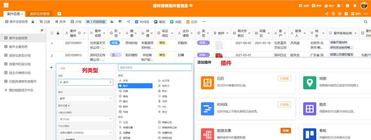Open 统计 statistics in the header
The width and height of the screenshot is (371, 140).
329,6
